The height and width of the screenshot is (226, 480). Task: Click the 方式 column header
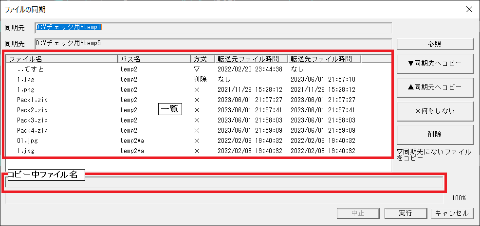click(x=203, y=59)
